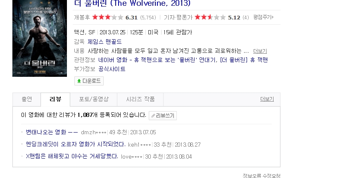Click the pencil icon on 리뷰쓰기
This screenshot has width=340, height=178.
click(153, 116)
